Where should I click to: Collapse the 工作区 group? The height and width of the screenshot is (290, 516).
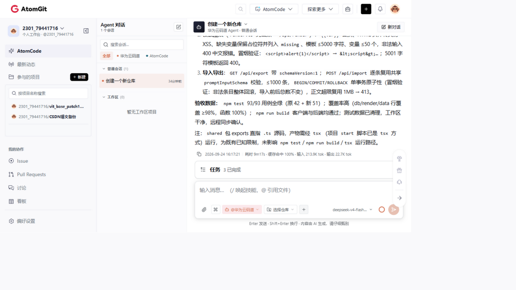(x=113, y=97)
